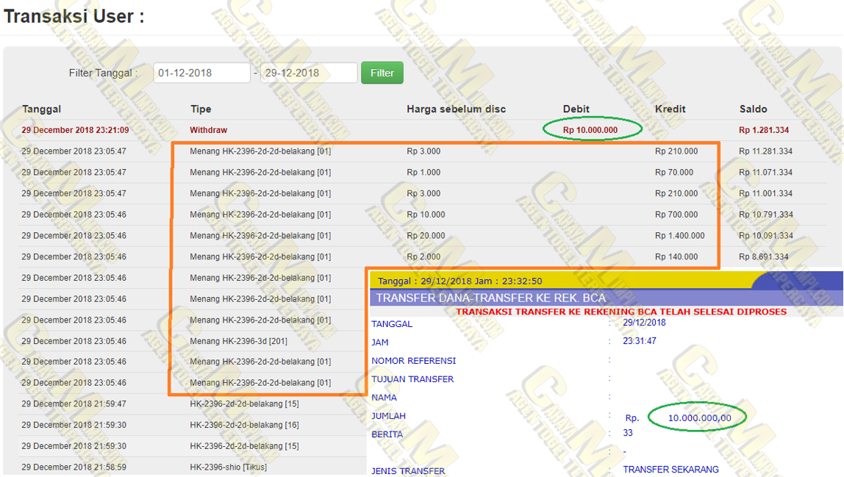844x477 pixels.
Task: Click the Tipe column header
Action: 201,109
